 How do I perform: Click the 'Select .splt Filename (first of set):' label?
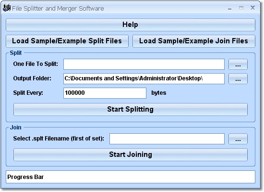(59, 139)
